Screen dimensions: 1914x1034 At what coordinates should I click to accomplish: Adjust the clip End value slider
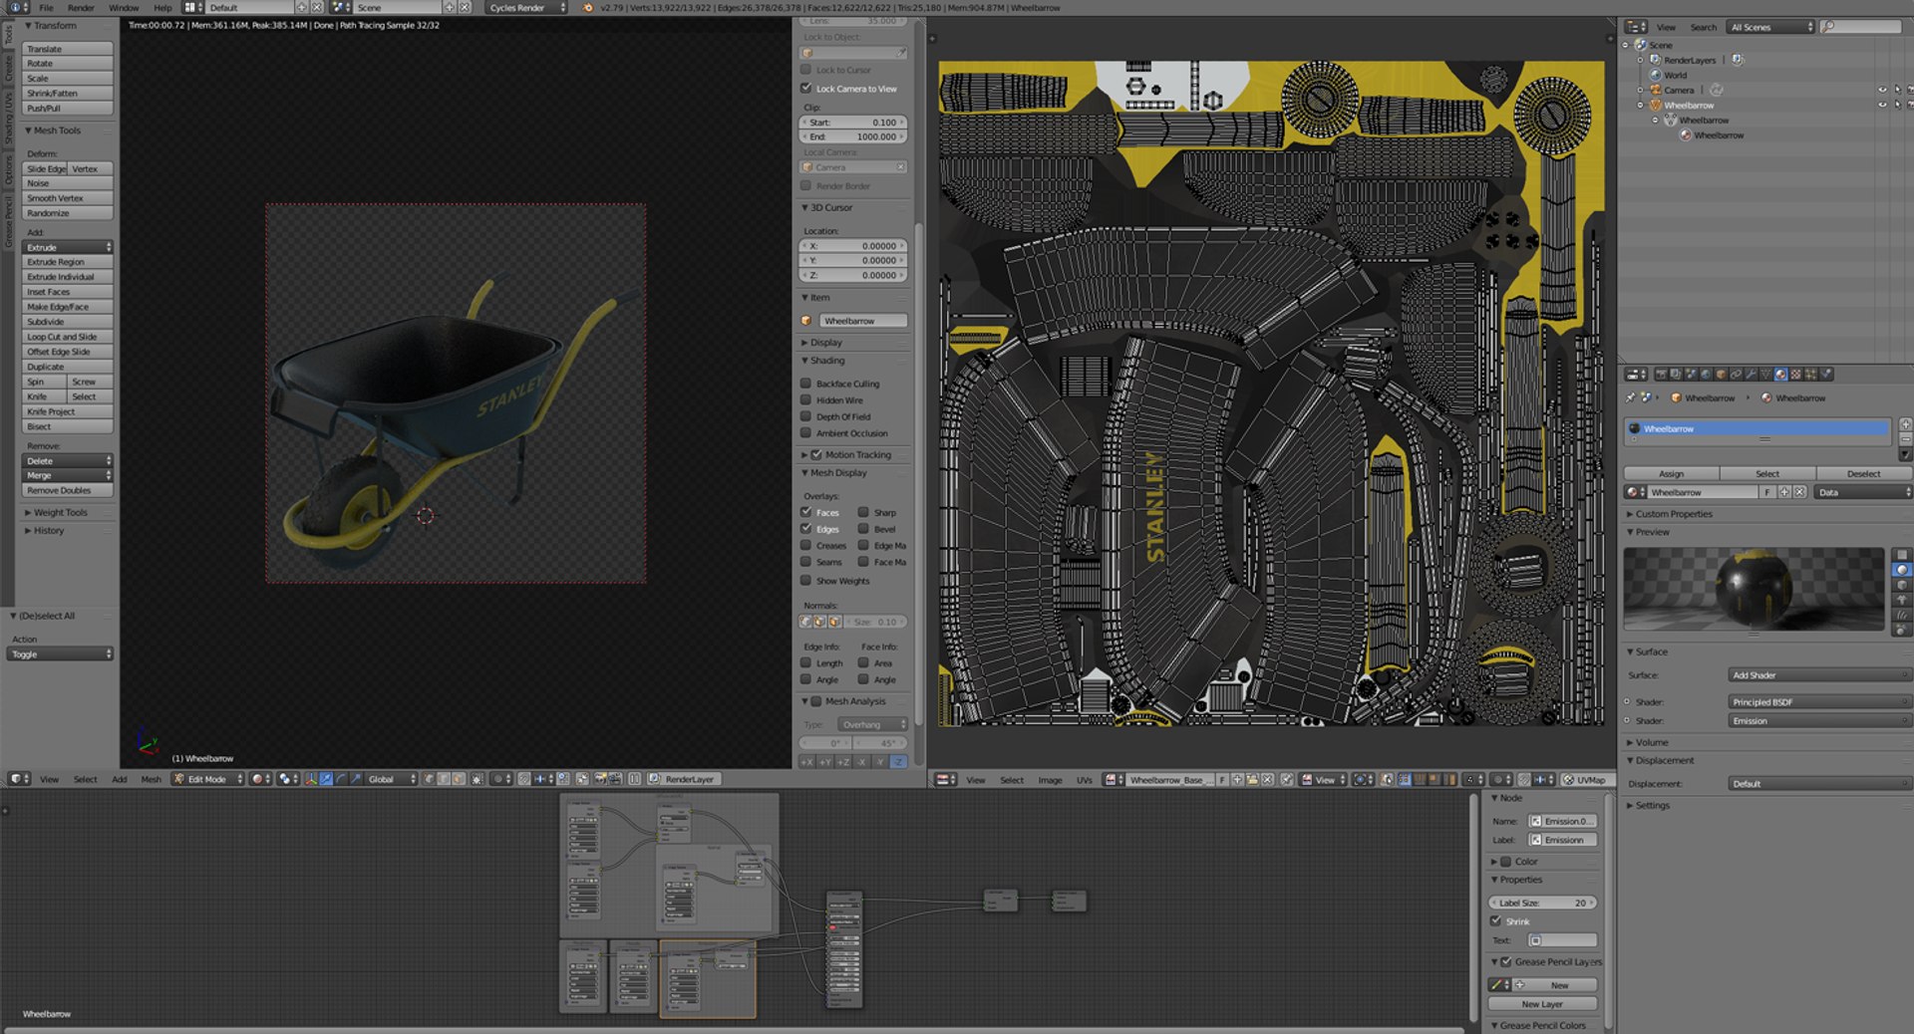tap(853, 136)
